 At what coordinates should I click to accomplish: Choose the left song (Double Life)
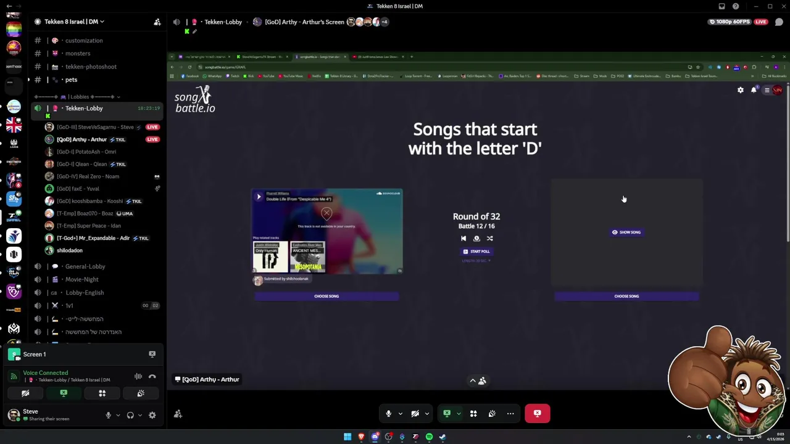coord(326,296)
